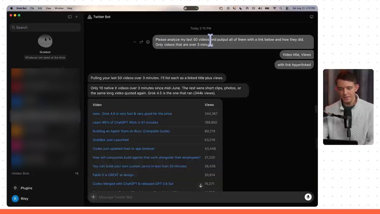
Task: Click the Twitter Bot header icon
Action: [x=90, y=17]
